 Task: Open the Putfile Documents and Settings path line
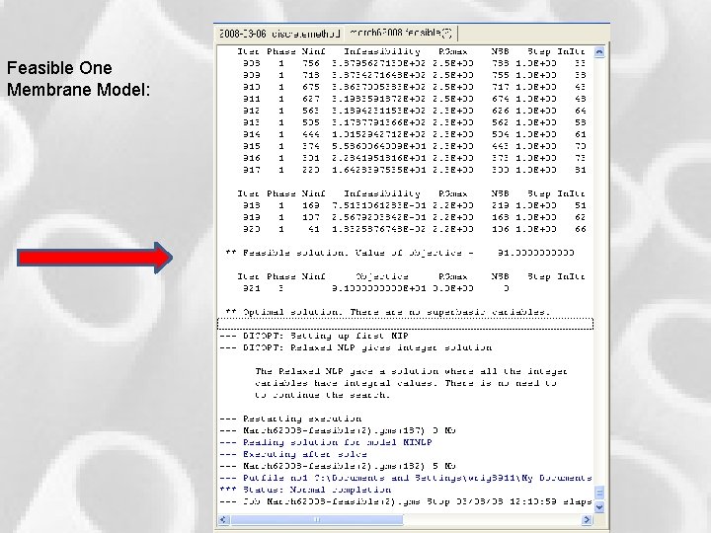tap(406, 478)
